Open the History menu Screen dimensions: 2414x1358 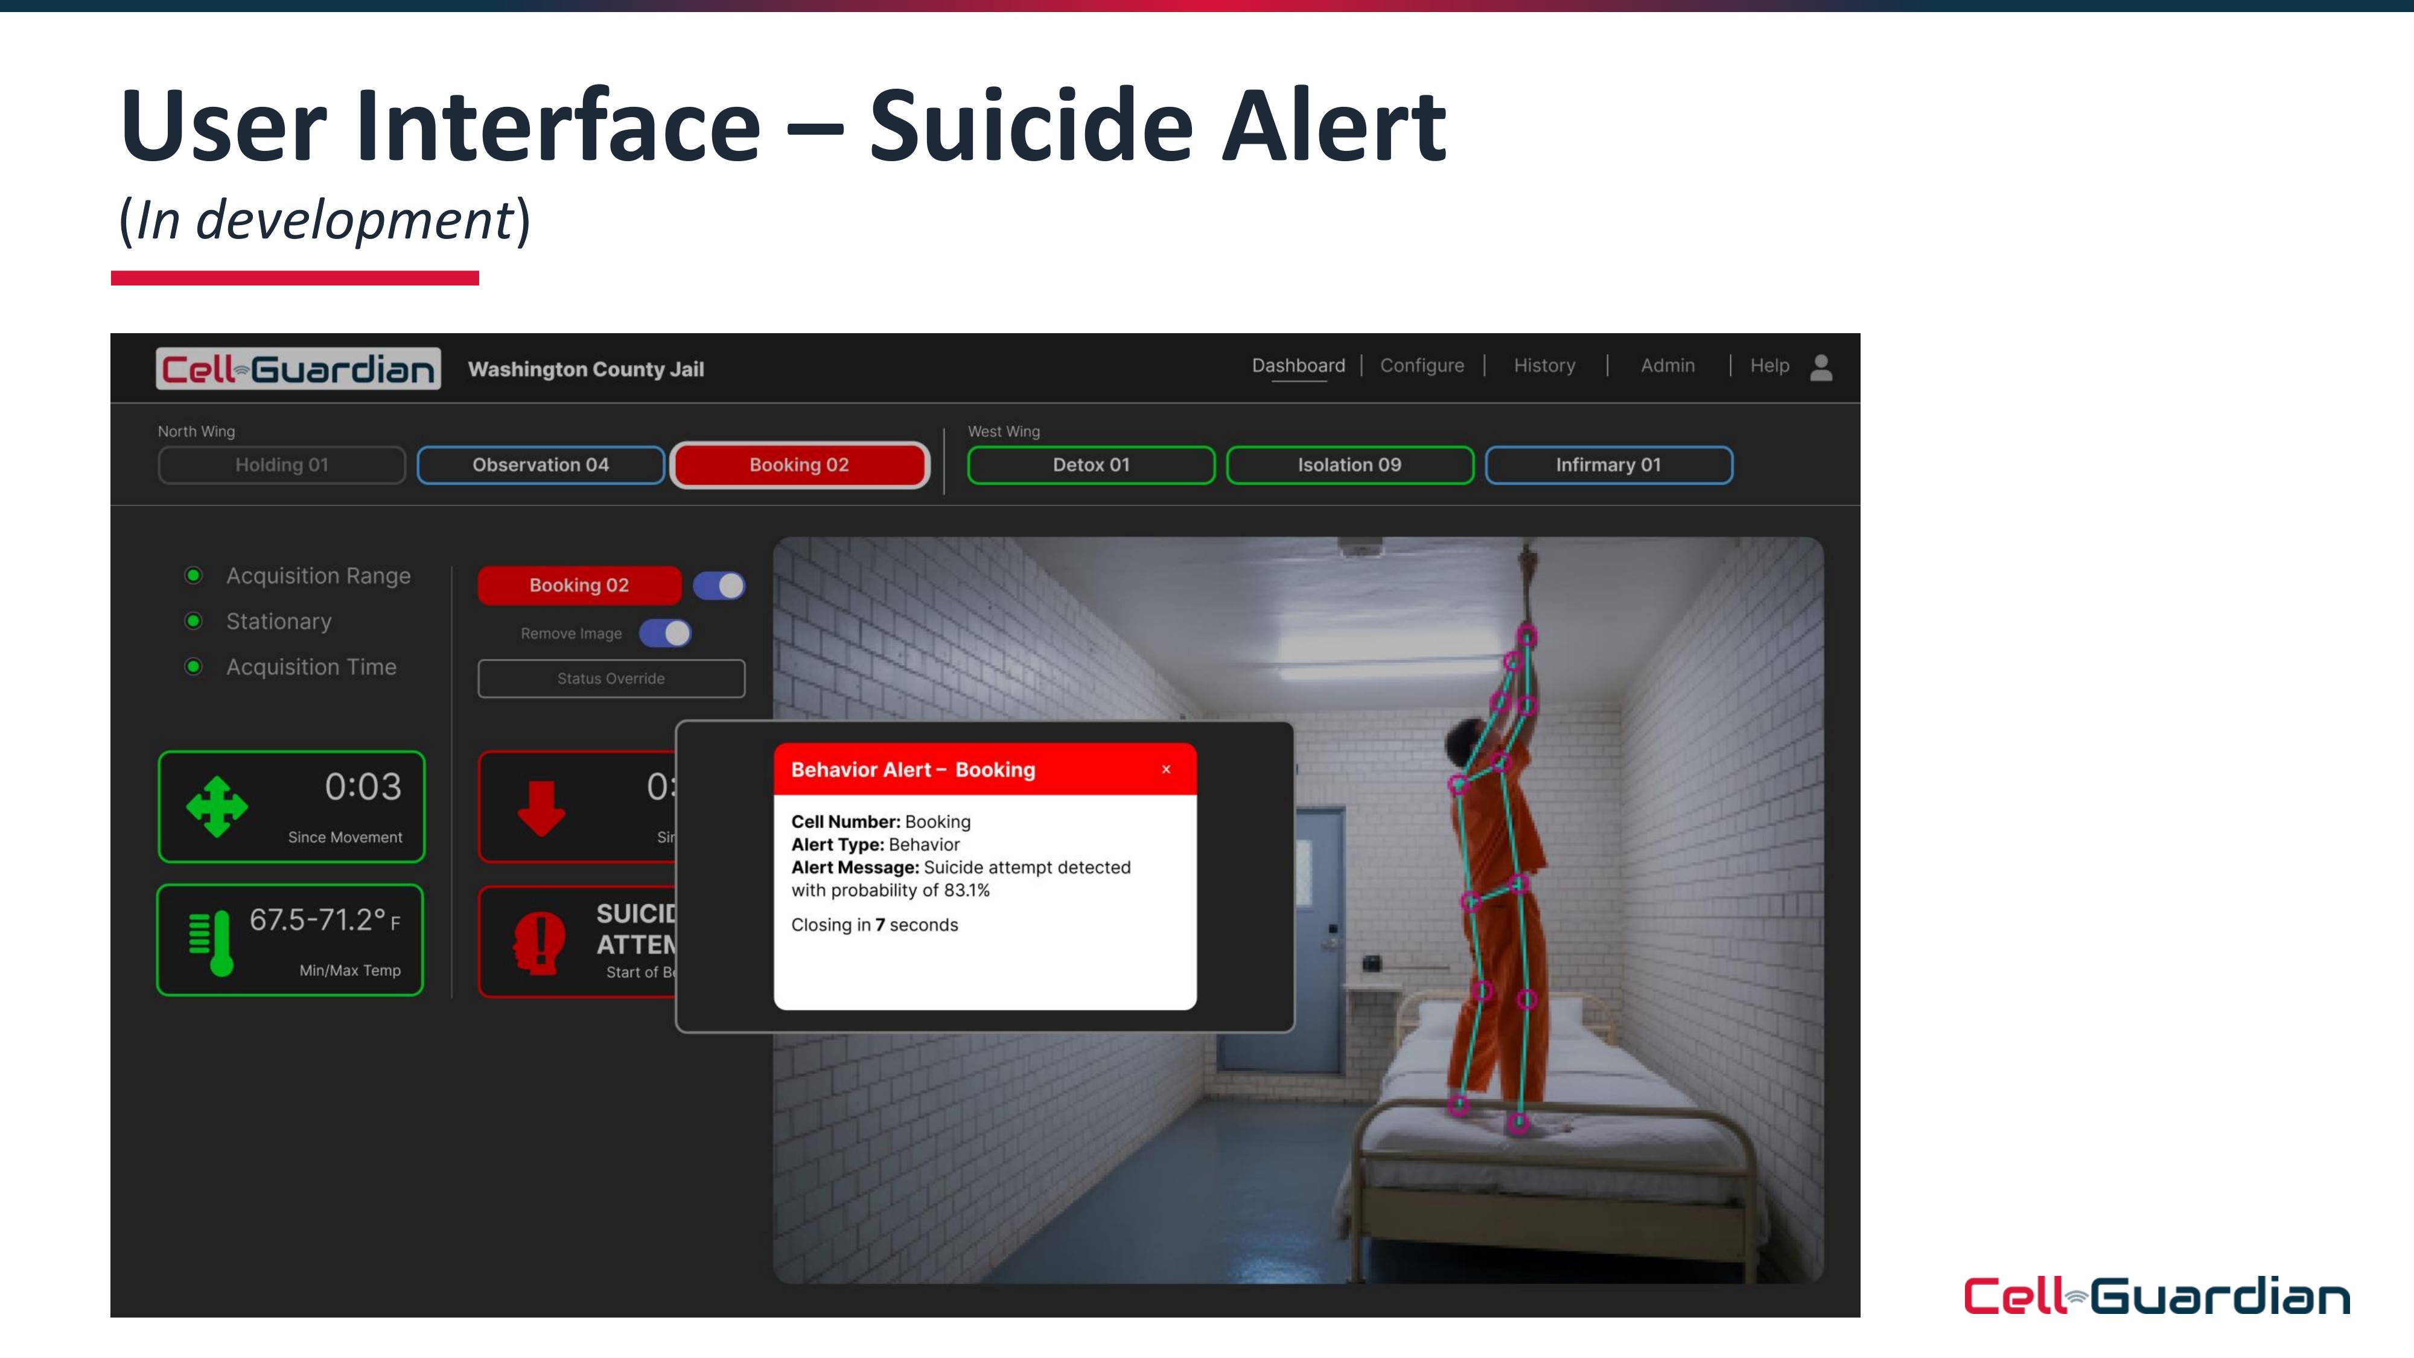(x=1543, y=366)
